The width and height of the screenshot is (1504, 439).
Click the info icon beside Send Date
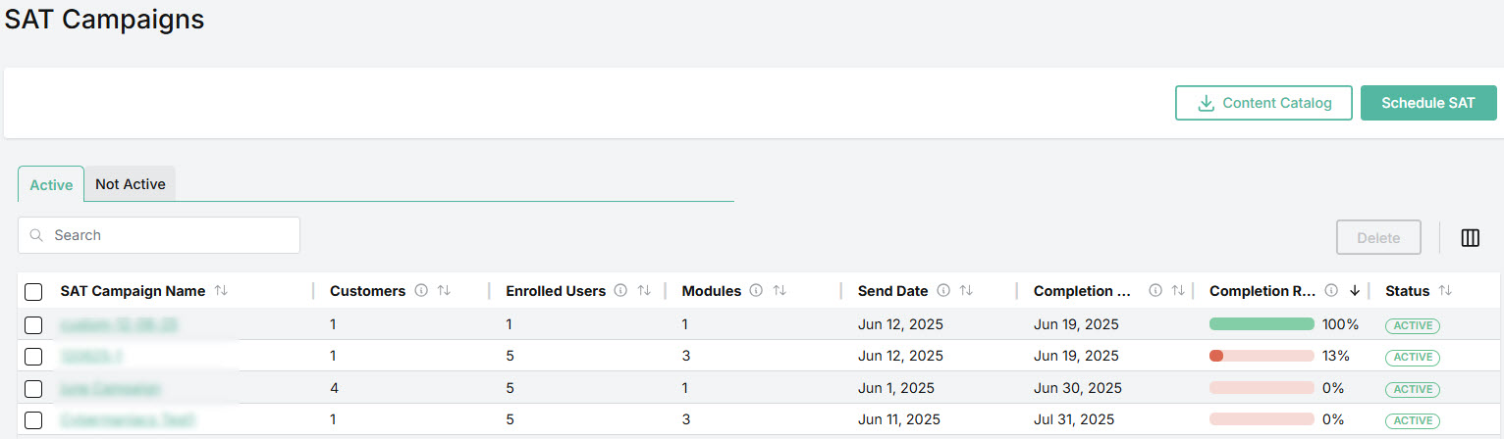(943, 291)
